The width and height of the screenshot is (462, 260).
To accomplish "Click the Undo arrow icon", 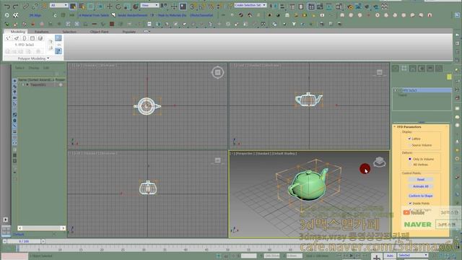I will pyautogui.click(x=7, y=6).
